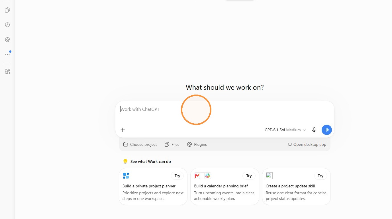Click the microphone dictation icon
Viewport: 392px width, 219px height.
tap(314, 130)
